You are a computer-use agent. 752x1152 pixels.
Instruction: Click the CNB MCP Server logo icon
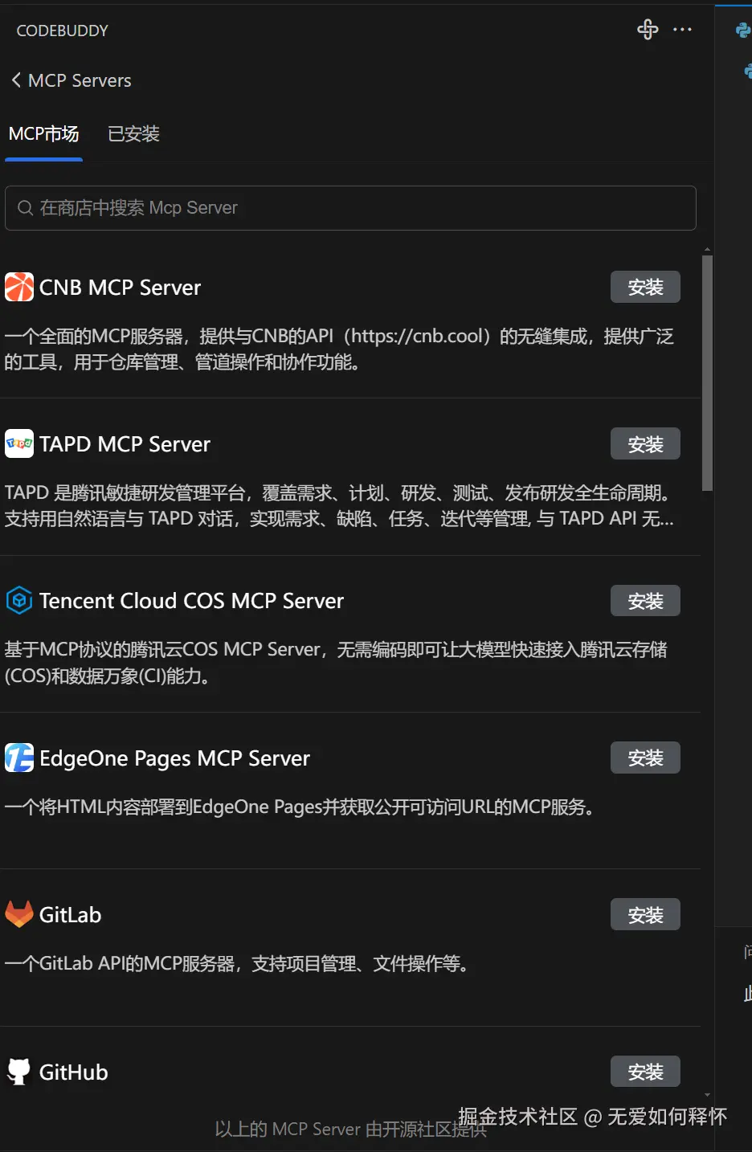19,287
